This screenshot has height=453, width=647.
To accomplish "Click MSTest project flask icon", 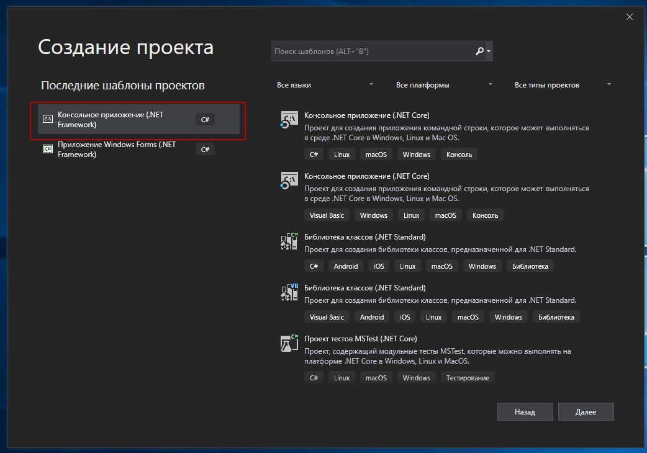I will pyautogui.click(x=289, y=343).
